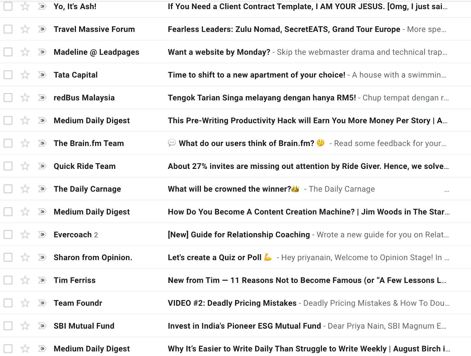This screenshot has width=471, height=356.
Task: Select the Travel Massive Forum email checkbox
Action: pyautogui.click(x=8, y=29)
